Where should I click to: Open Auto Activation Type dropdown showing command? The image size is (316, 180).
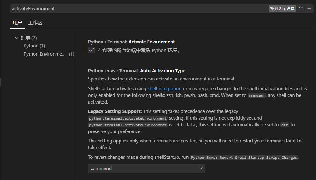tap(146, 168)
